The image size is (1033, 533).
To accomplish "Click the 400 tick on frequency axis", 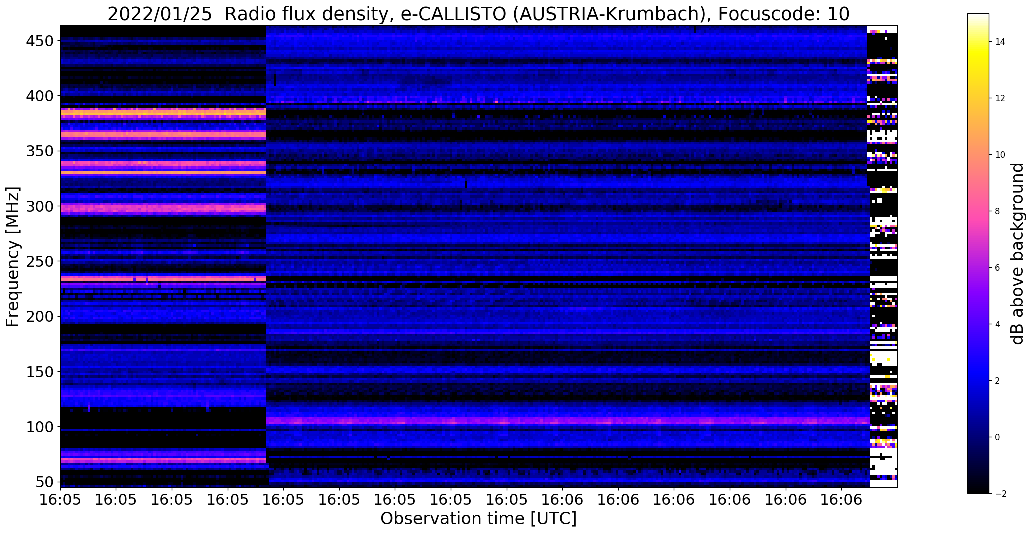I will 39,96.
